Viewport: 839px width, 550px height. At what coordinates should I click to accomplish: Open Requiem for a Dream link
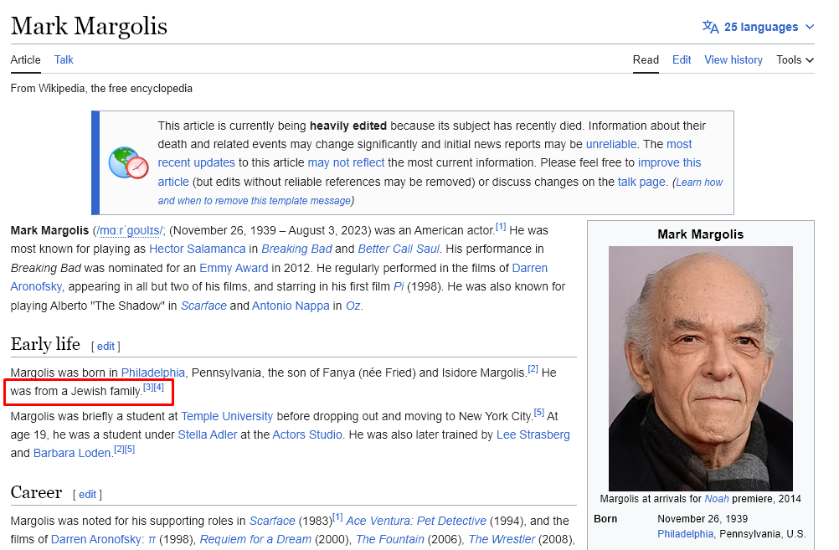(255, 539)
